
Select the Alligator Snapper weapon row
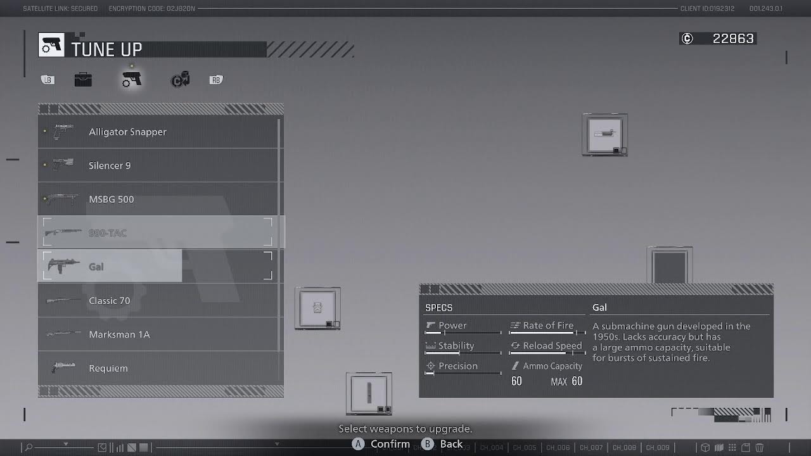(158, 132)
